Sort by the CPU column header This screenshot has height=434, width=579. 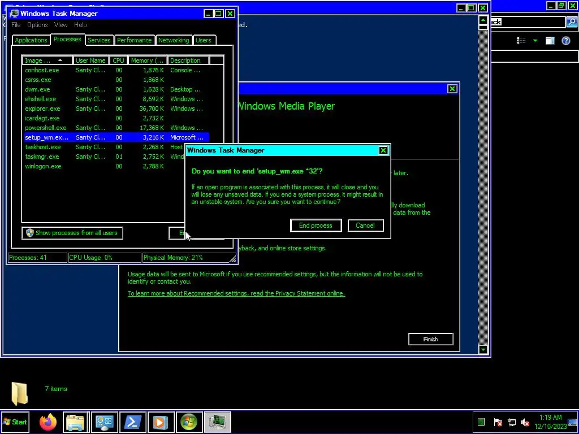click(119, 60)
